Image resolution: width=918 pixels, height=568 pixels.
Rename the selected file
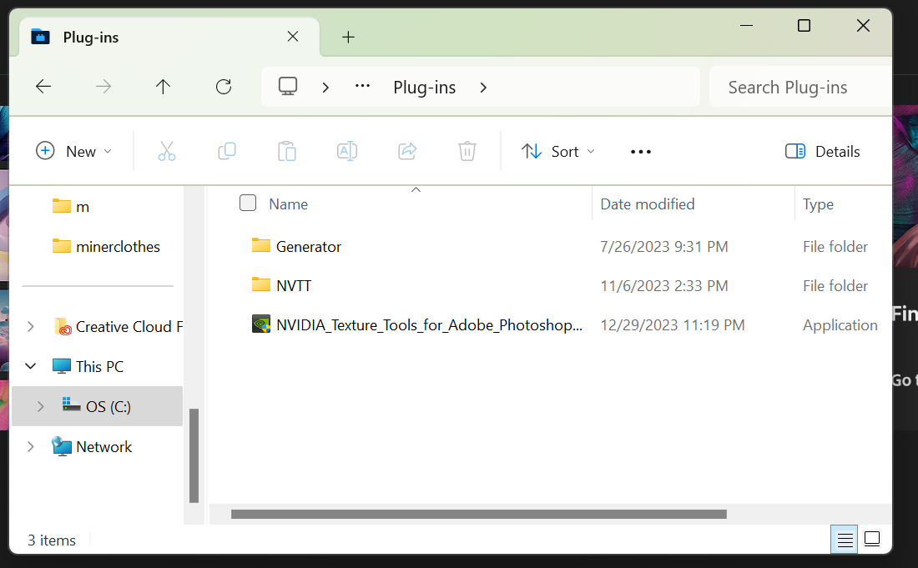point(346,151)
